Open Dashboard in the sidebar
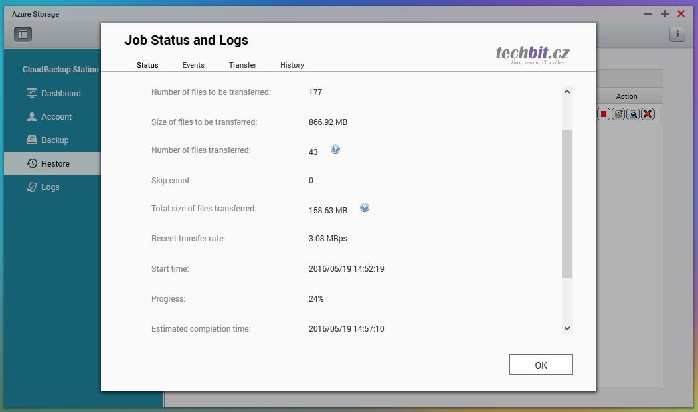 point(60,94)
